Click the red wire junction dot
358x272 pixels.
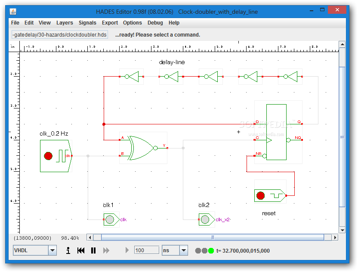[x=104, y=124]
